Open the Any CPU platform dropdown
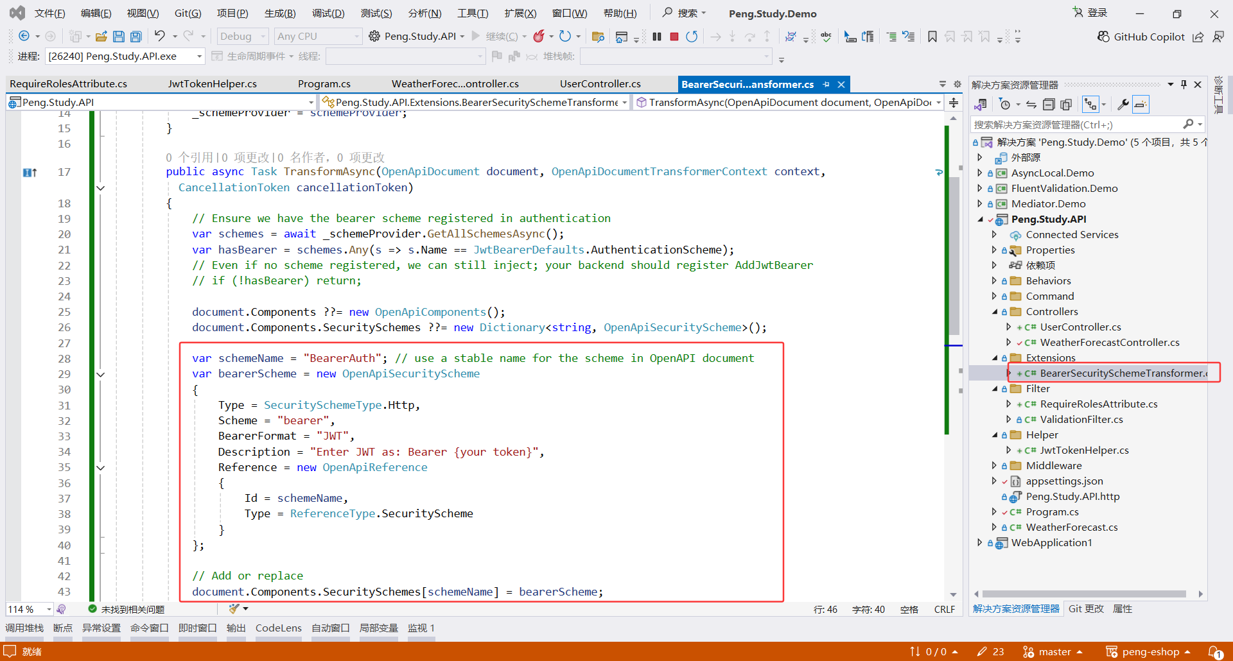This screenshot has height=661, width=1233. (318, 37)
